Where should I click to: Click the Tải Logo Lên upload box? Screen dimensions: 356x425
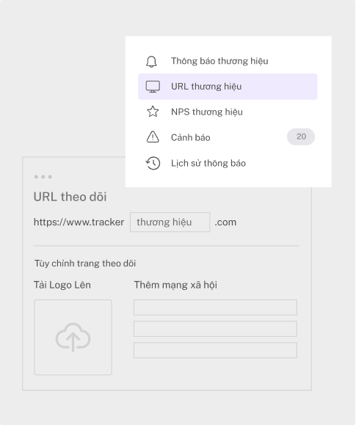point(73,337)
